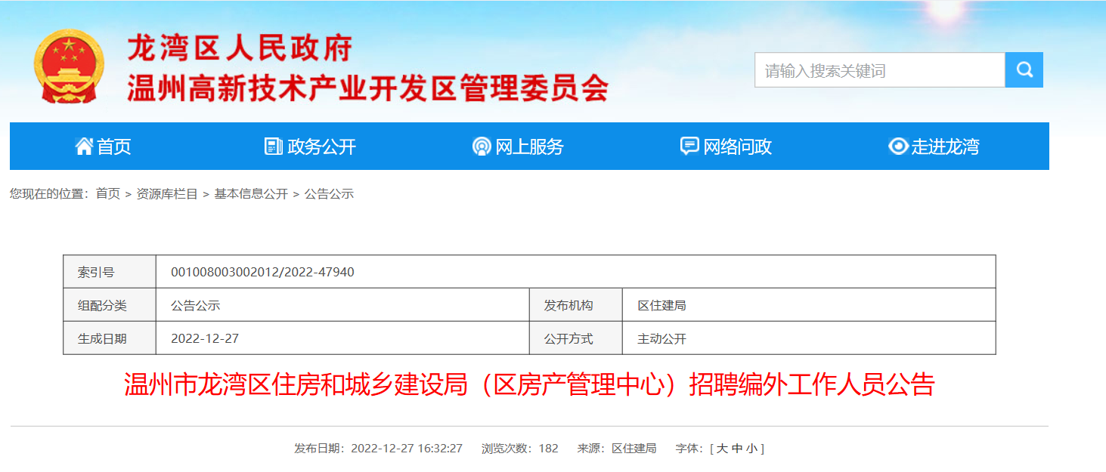This screenshot has height=472, width=1106.
Task: Open the 网络问政 navigation tab
Action: (x=726, y=147)
